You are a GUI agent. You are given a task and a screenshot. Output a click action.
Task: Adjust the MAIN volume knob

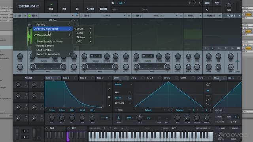tap(229, 5)
